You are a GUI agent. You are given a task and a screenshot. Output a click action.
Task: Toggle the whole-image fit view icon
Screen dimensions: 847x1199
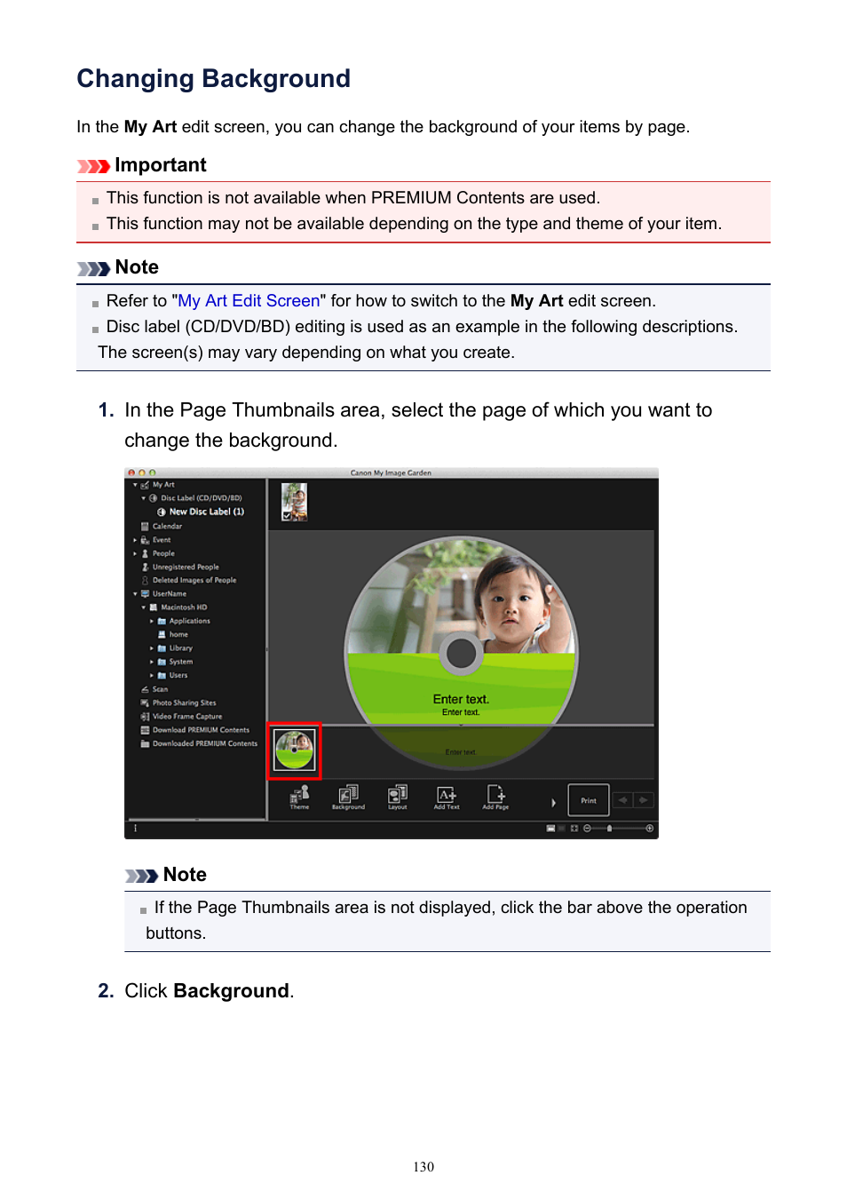point(574,828)
